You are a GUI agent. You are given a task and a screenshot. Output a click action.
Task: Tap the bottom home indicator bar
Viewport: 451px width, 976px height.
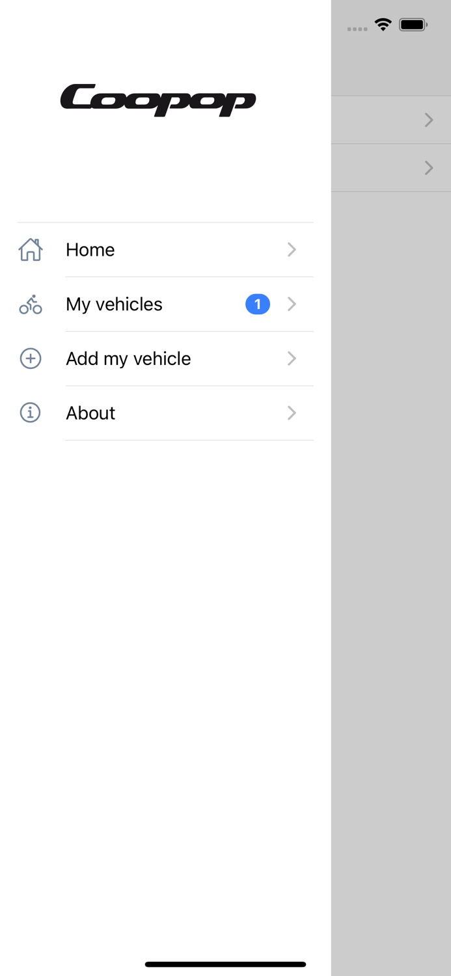225,964
